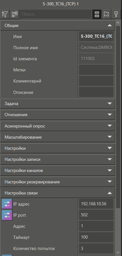Select the IP адрес property label
The height and width of the screenshot is (256, 122).
click(21, 204)
